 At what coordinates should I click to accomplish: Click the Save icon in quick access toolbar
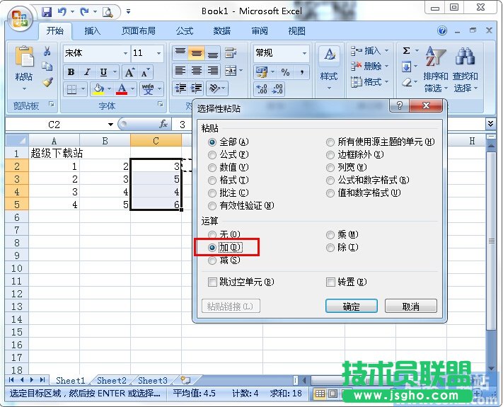point(47,11)
